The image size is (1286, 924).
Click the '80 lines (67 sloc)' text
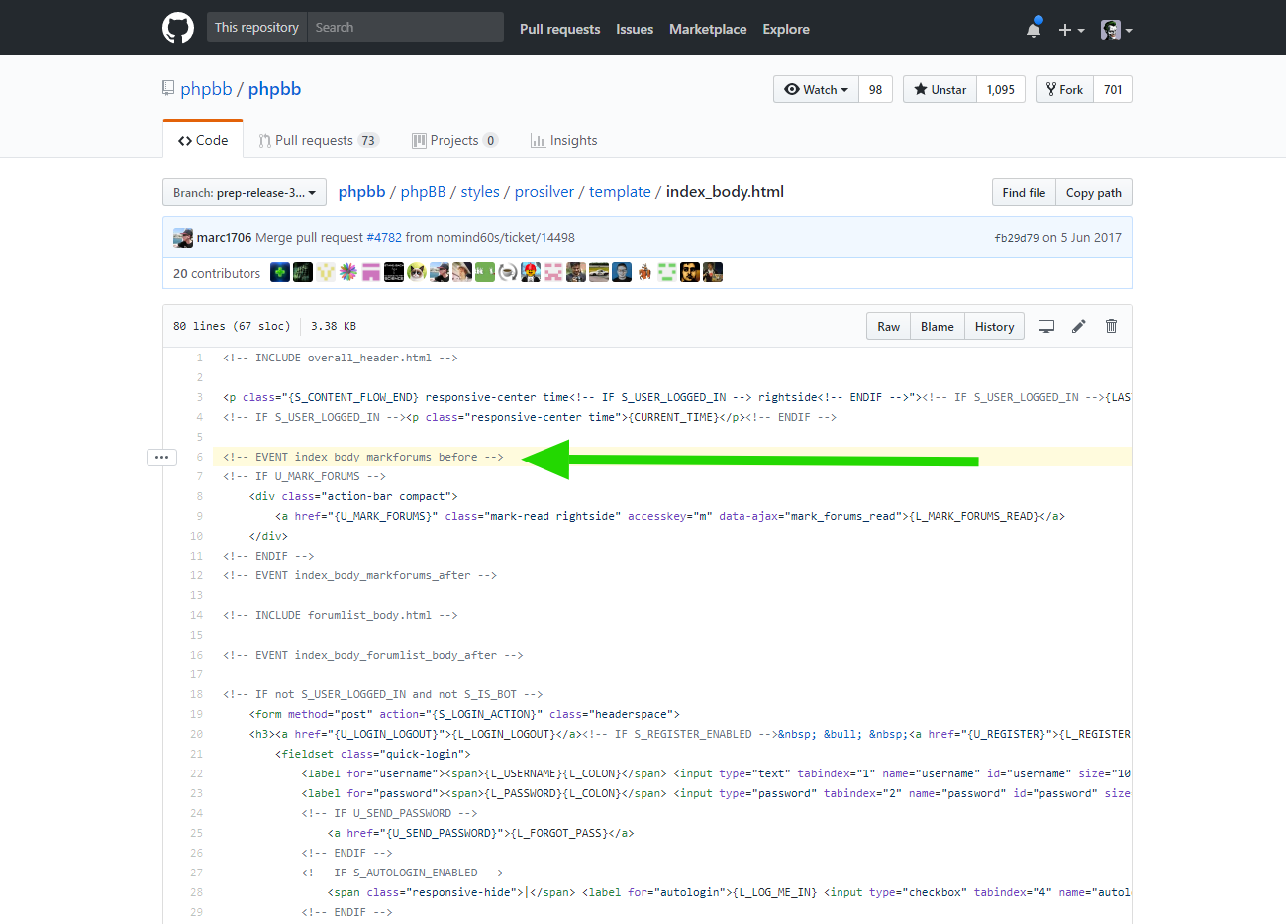(232, 326)
